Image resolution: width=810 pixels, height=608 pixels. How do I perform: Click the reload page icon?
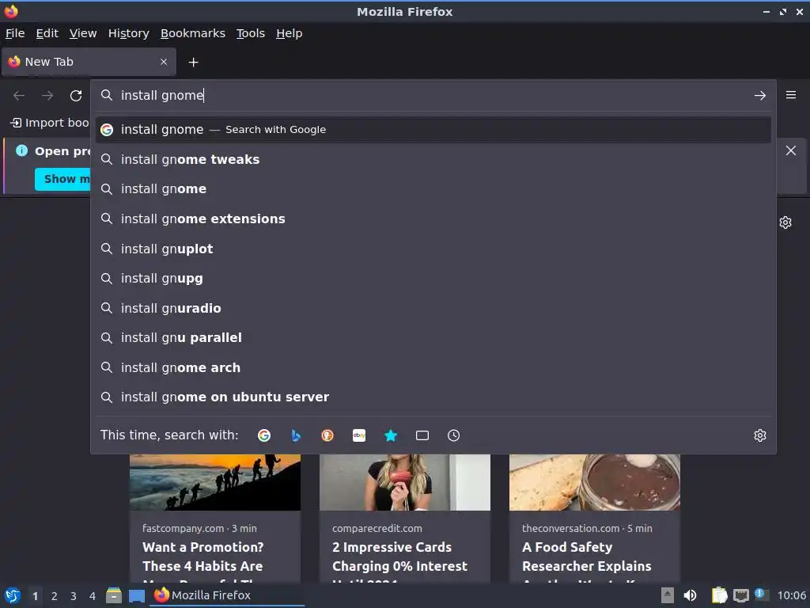coord(76,96)
